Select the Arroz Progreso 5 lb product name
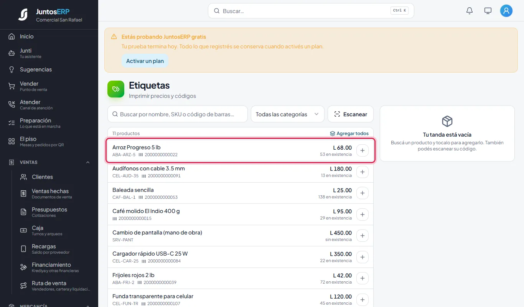 tap(137, 147)
